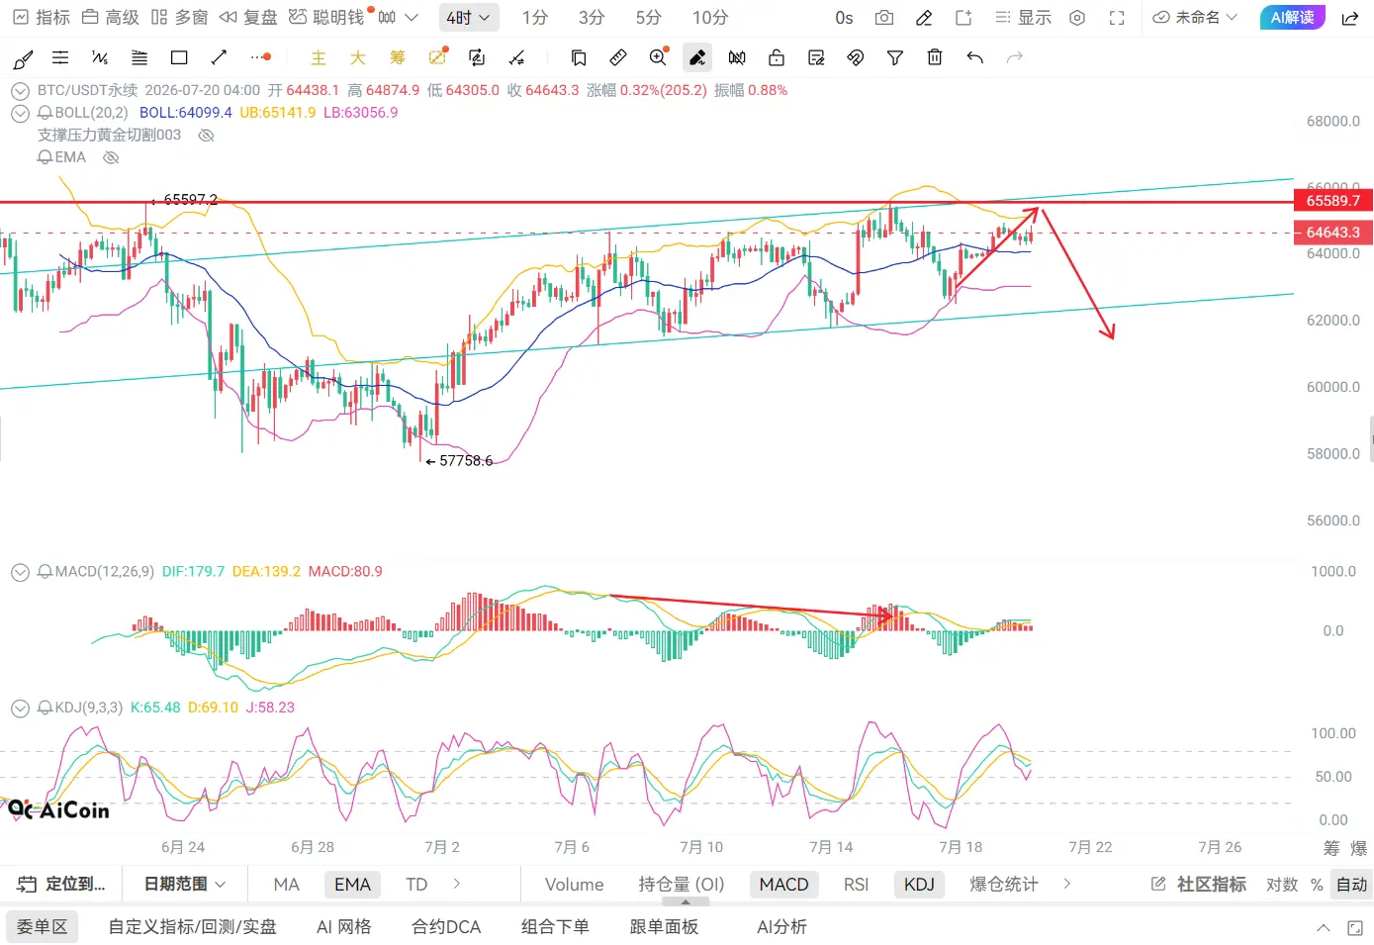Open the 高级 advanced menu
Screen dimensions: 1374x945
tap(111, 18)
